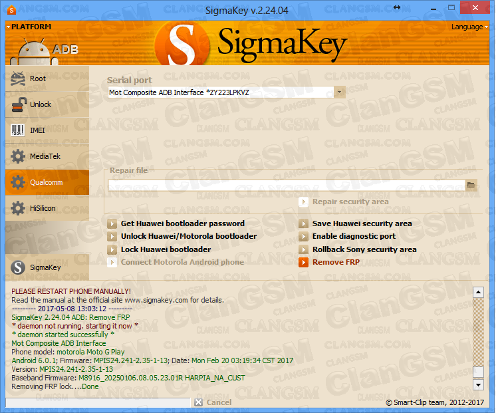Screen dimensions: 496x413
Task: Click the MediaTek gear icon
Action: [x=18, y=156]
